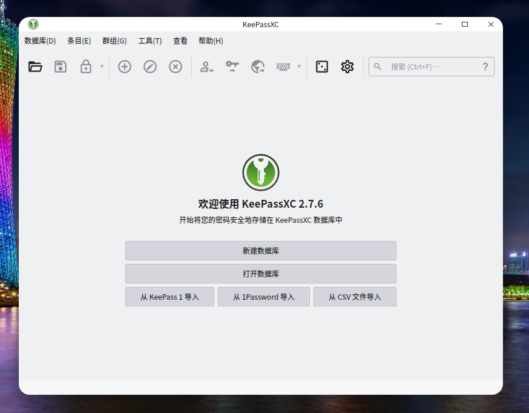Select the edit entry pencil icon
Viewport: 529px width, 413px height.
pyautogui.click(x=149, y=67)
